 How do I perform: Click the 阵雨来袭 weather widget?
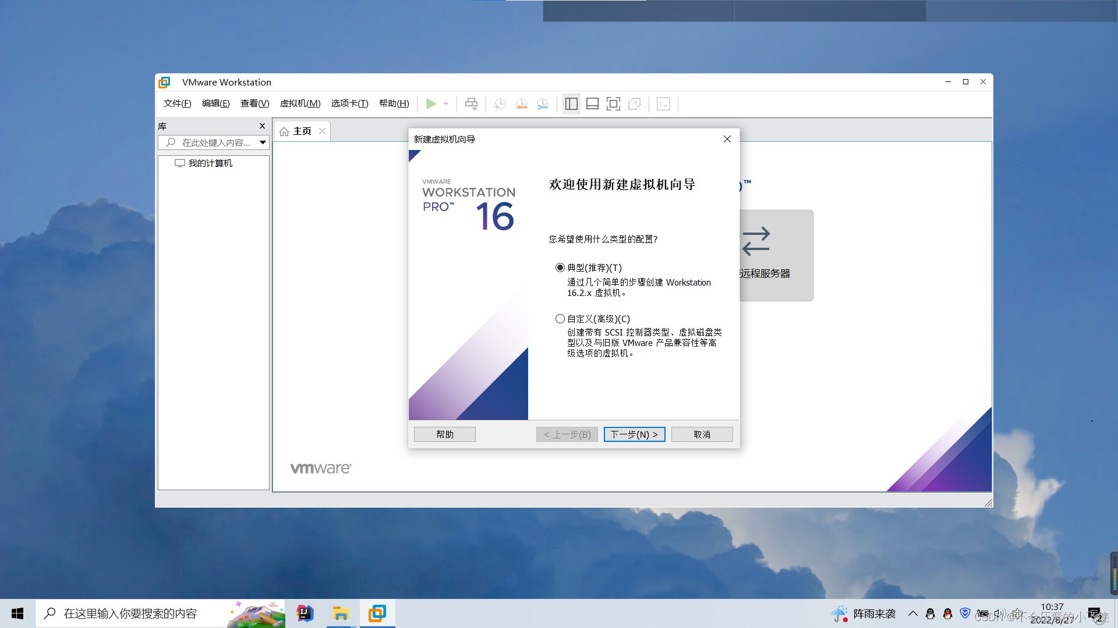(x=863, y=613)
